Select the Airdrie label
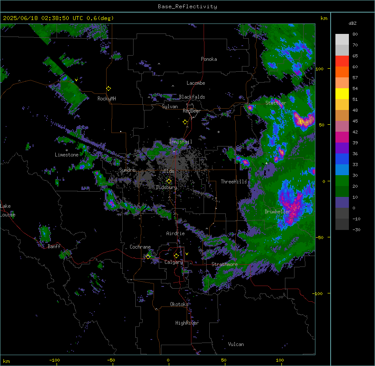This screenshot has width=375, height=366. coord(176,233)
